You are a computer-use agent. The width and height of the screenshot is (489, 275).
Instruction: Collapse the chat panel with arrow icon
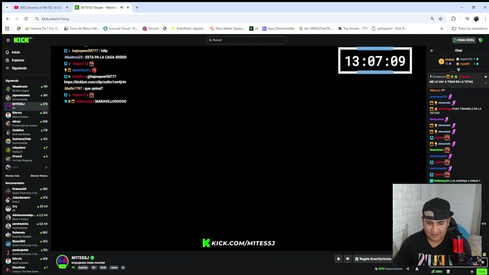tap(432, 50)
